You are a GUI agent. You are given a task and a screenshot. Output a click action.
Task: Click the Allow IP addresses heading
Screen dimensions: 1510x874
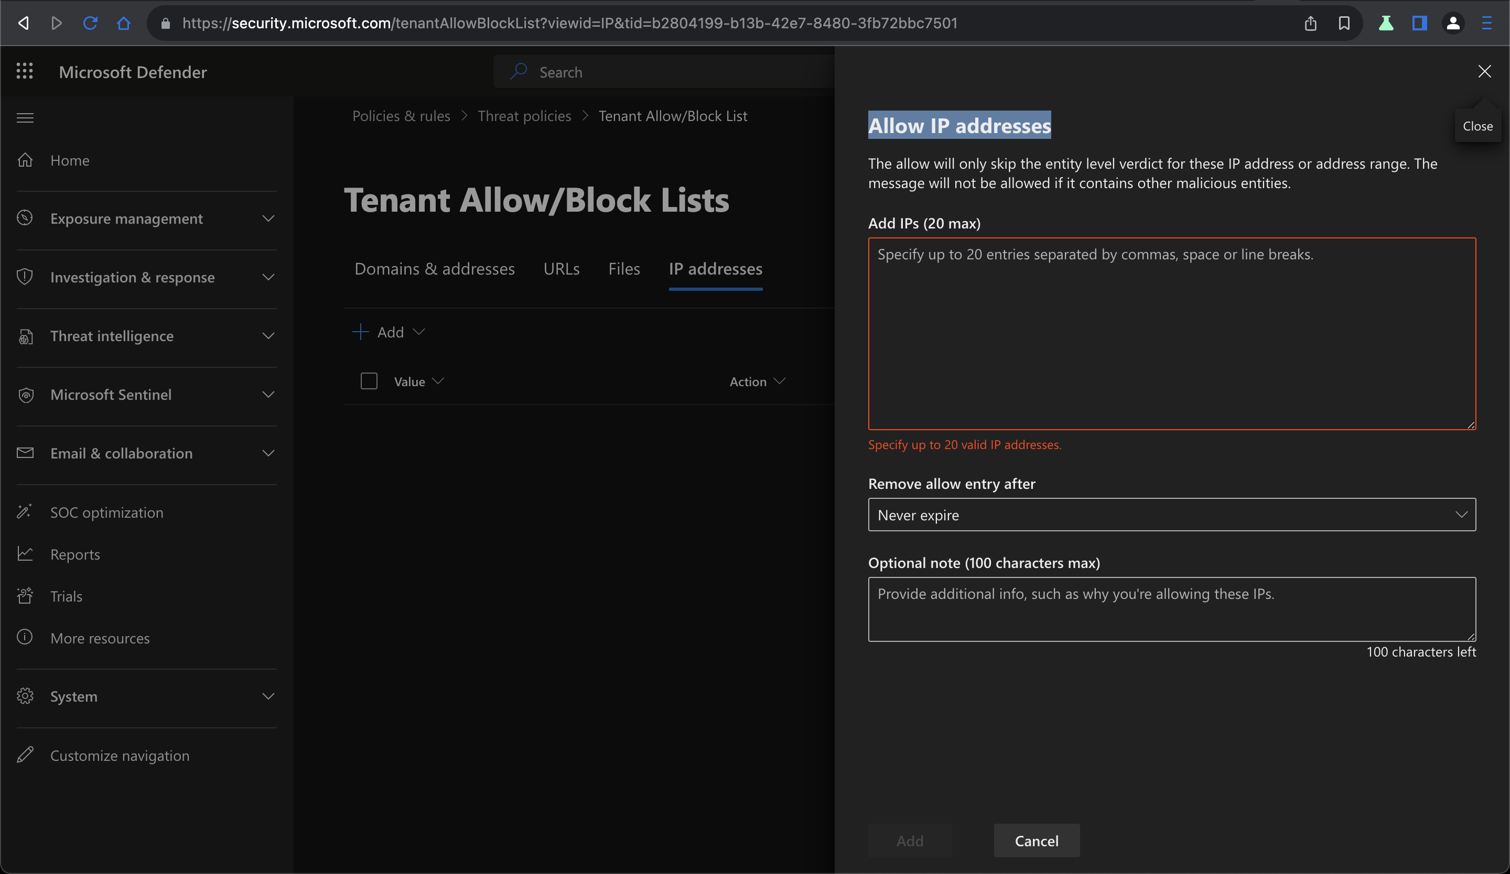coord(959,125)
